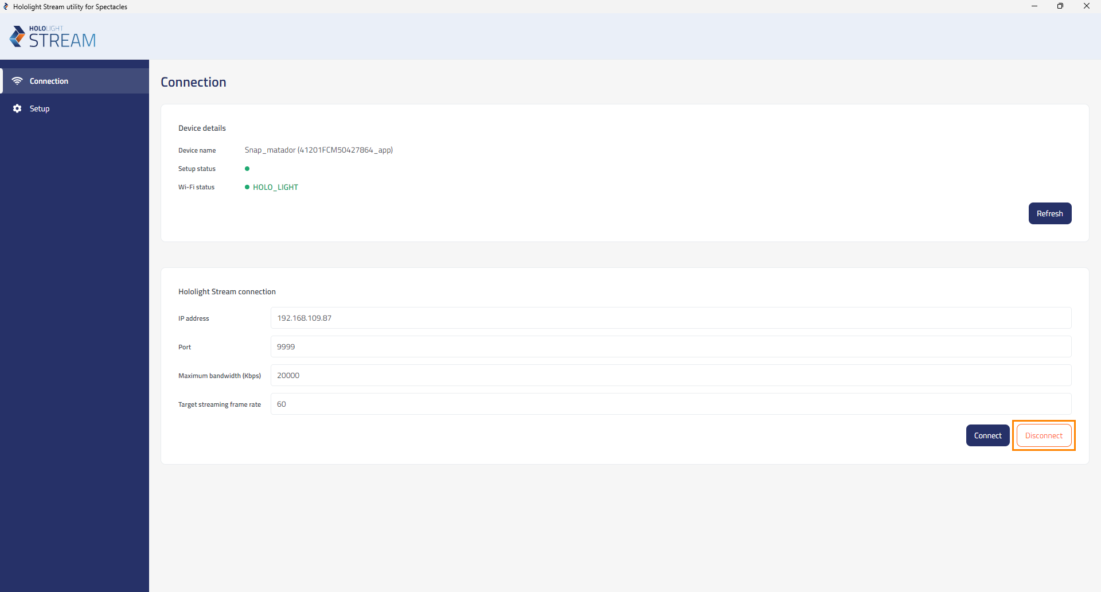
Task: Click the Hololight Stream logo
Action: (53, 37)
